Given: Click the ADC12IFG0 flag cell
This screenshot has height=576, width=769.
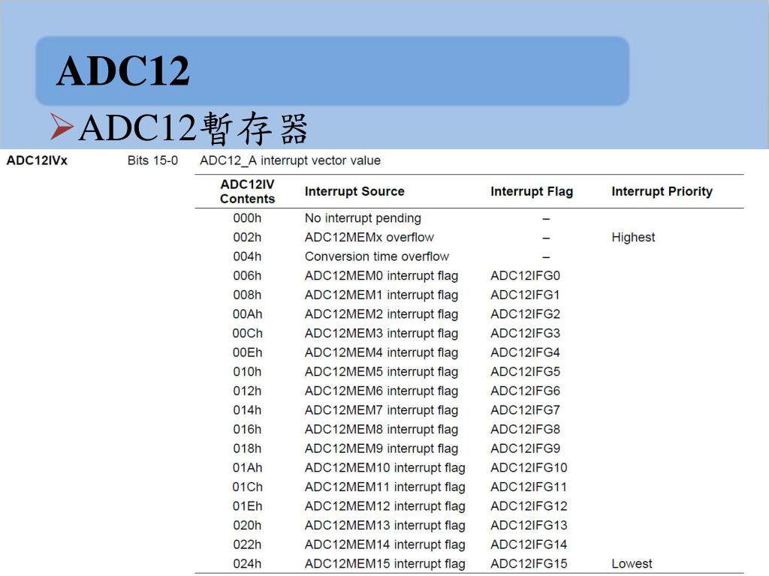Looking at the screenshot, I should point(525,276).
